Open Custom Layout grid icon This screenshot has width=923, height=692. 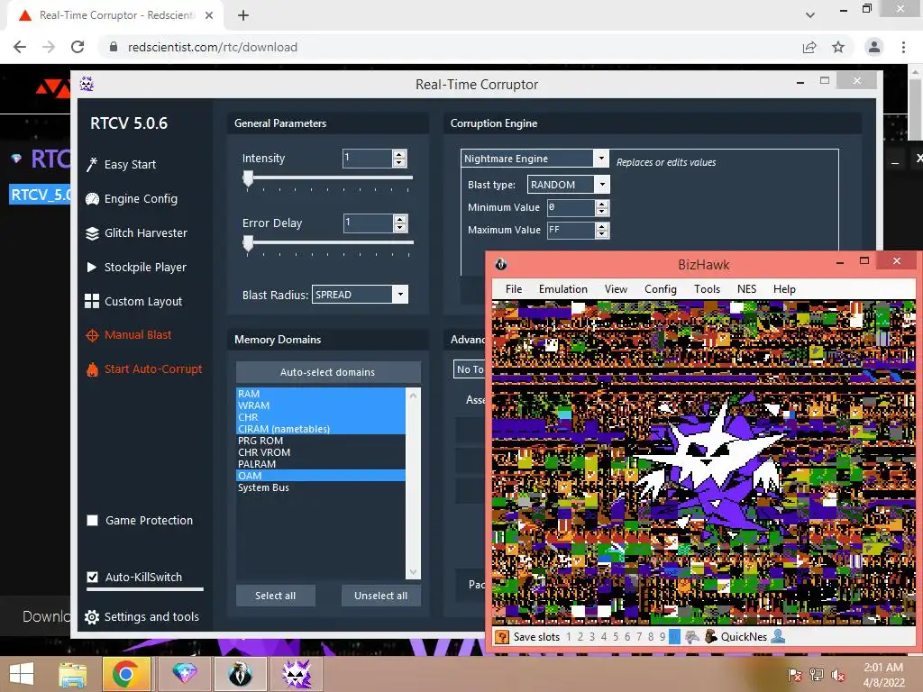tap(92, 301)
